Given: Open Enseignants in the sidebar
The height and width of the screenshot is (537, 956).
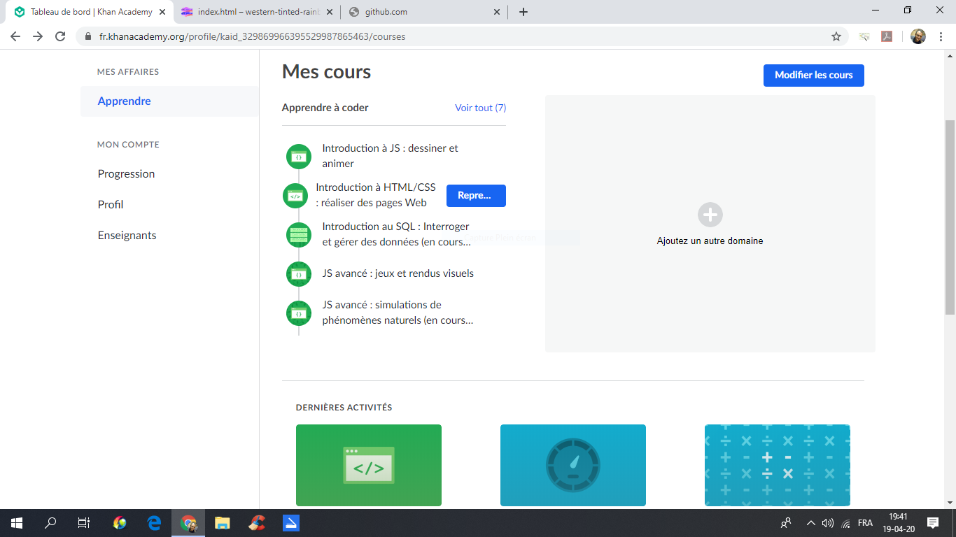Looking at the screenshot, I should 127,236.
